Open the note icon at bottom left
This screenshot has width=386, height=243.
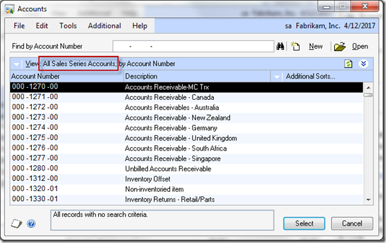[17, 224]
